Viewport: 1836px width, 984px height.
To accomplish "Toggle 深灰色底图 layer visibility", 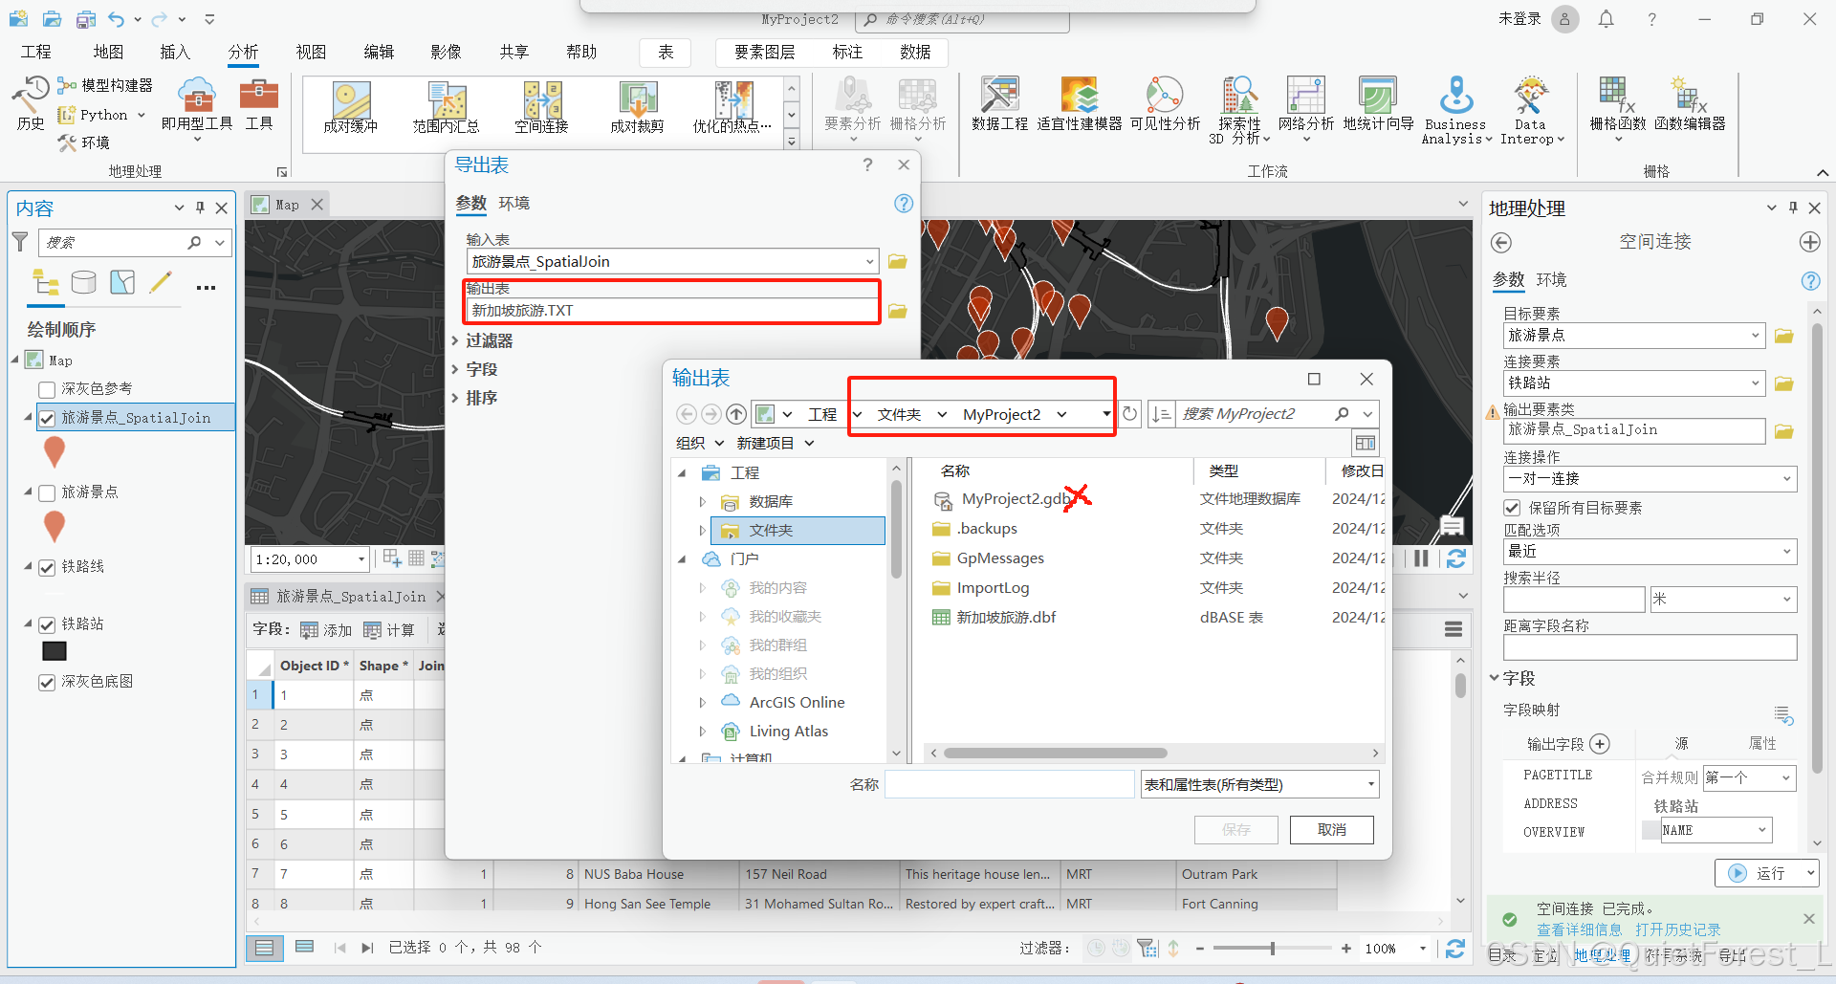I will 47,682.
